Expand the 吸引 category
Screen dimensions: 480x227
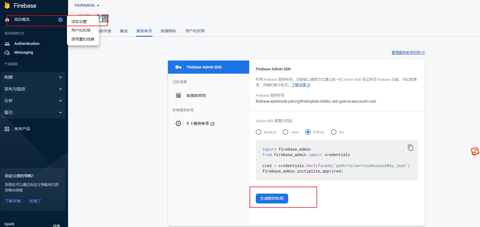pyautogui.click(x=33, y=113)
